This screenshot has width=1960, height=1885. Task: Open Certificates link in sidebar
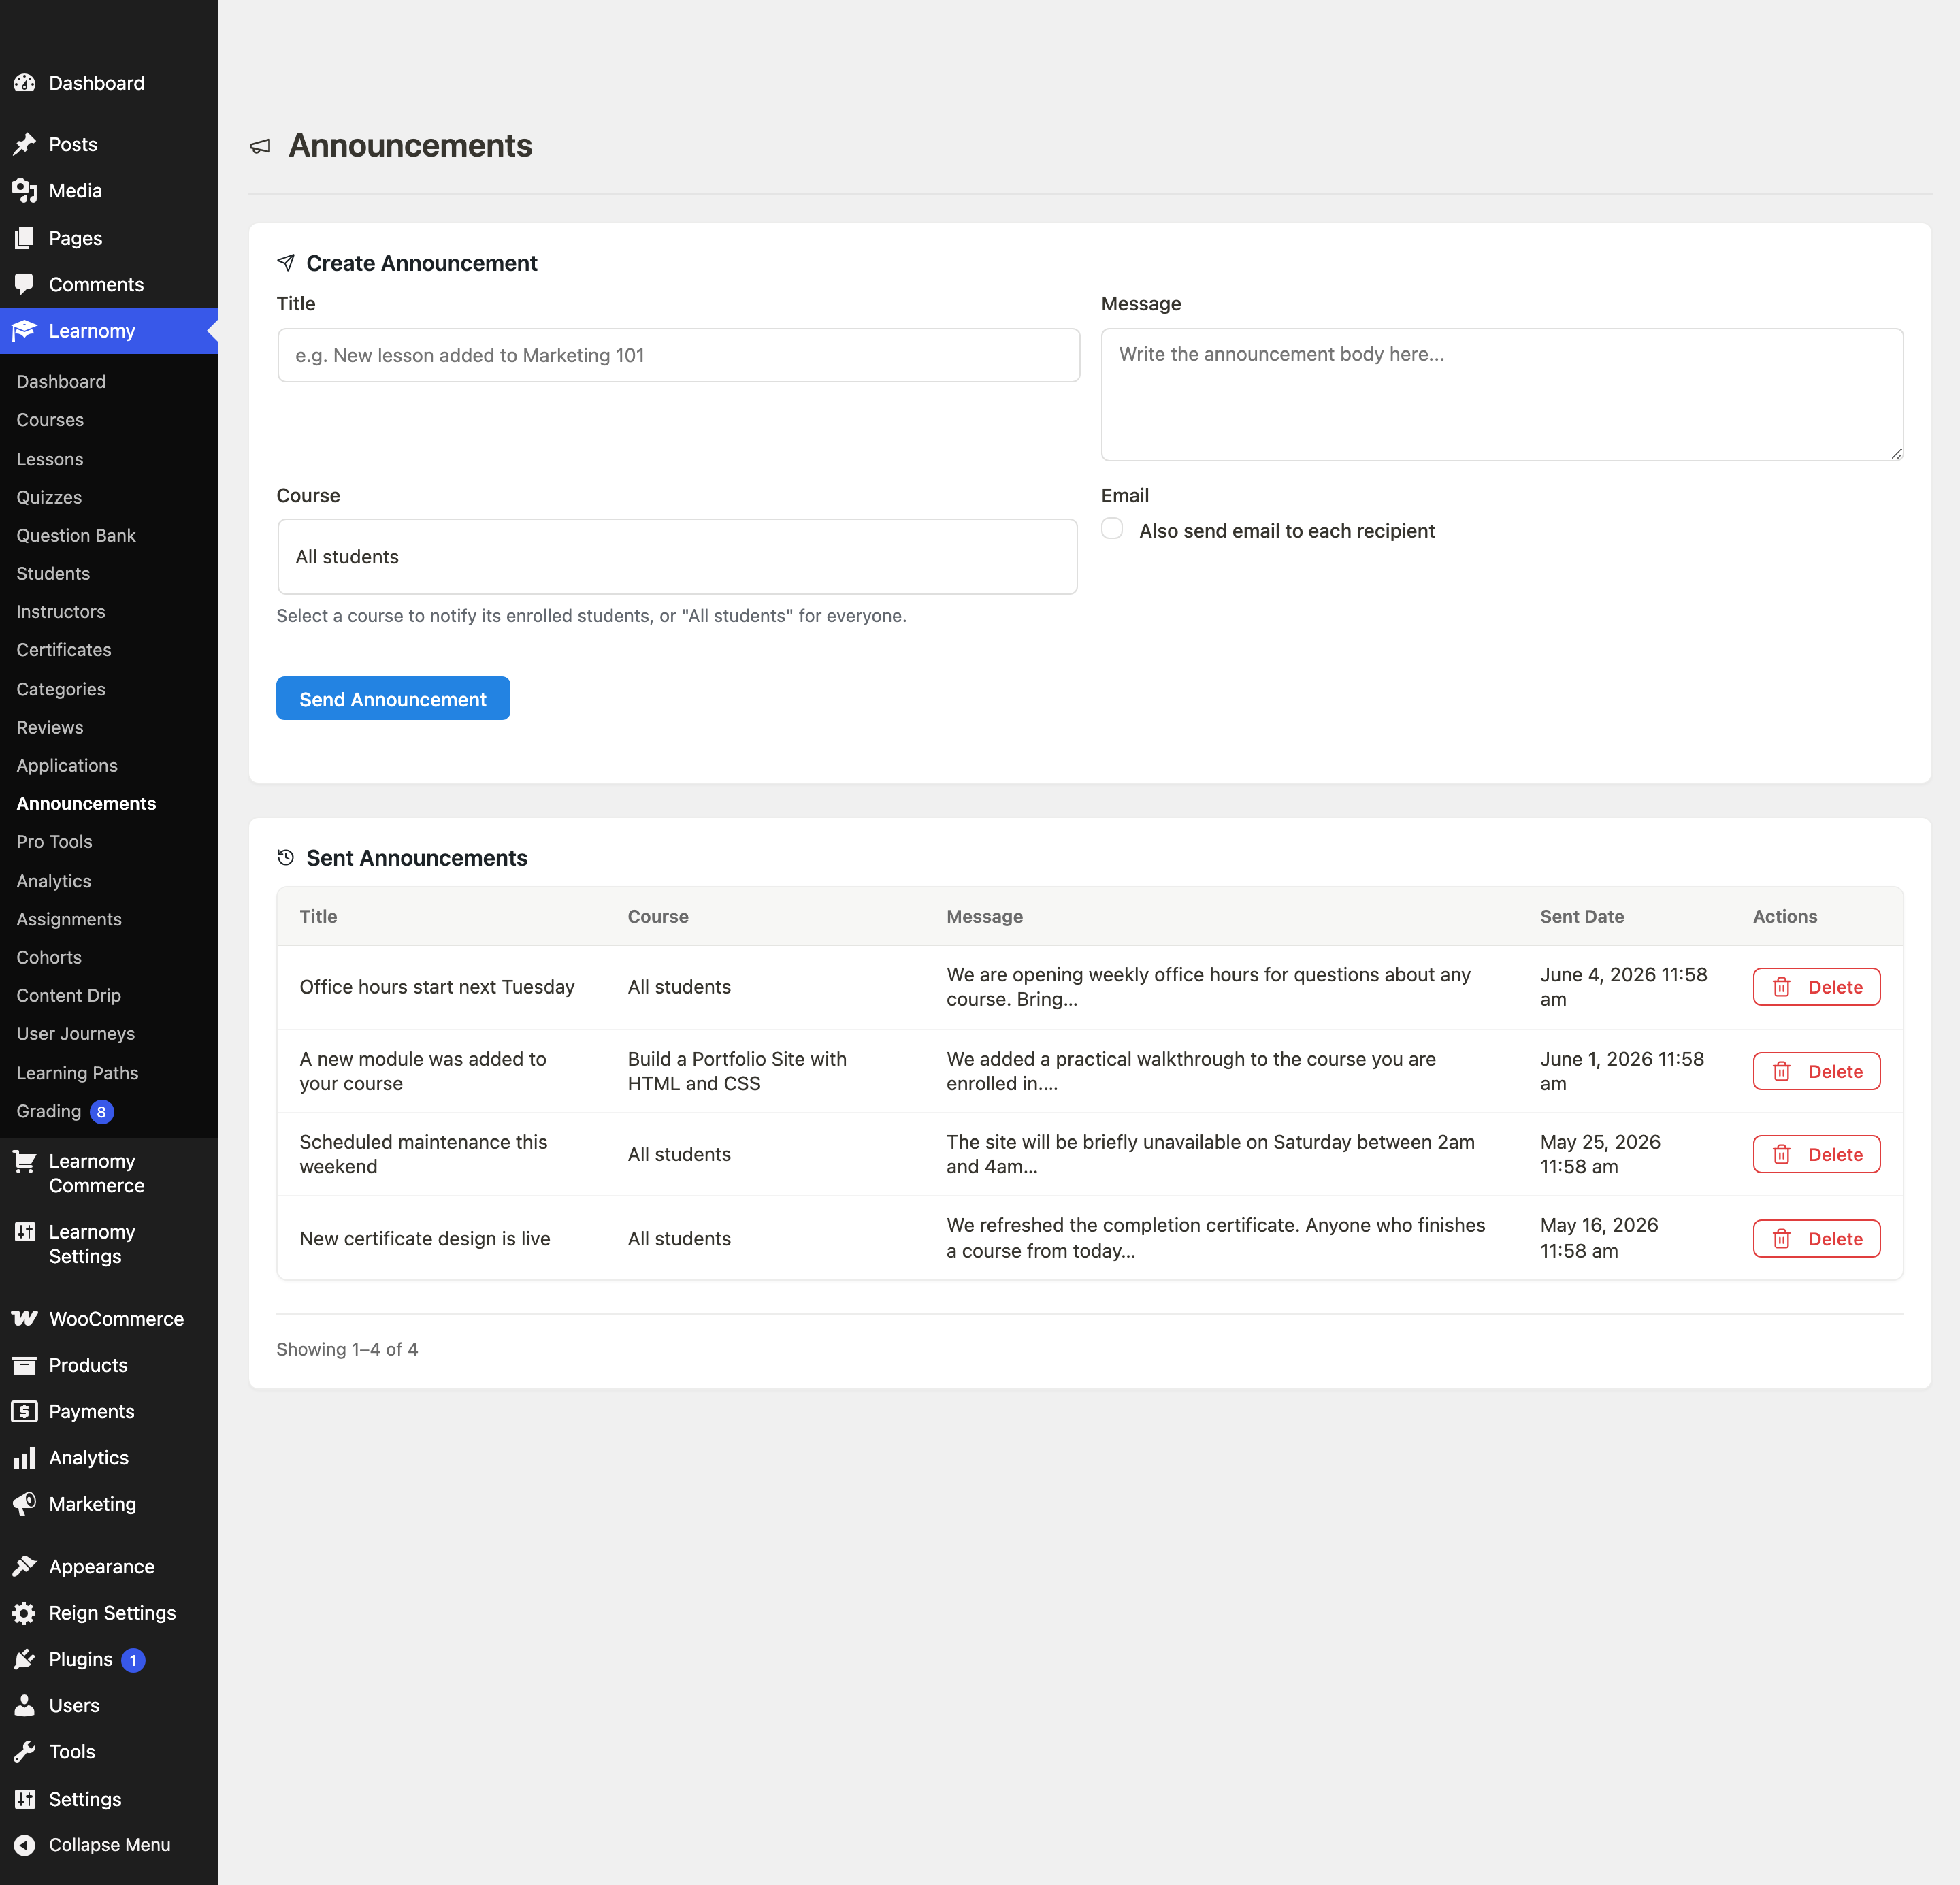coord(64,650)
